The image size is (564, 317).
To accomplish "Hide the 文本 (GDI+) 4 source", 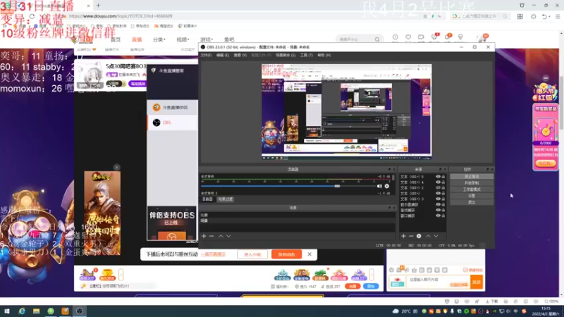I will (x=438, y=182).
